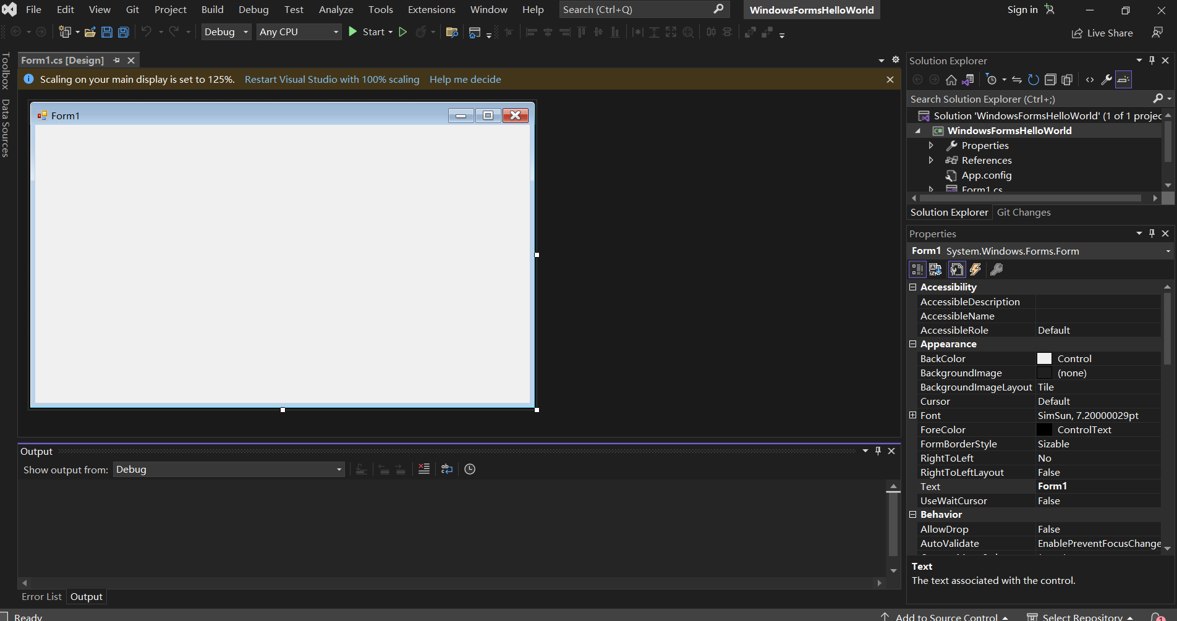The image size is (1177, 621).
Task: Open the Build menu
Action: (213, 9)
